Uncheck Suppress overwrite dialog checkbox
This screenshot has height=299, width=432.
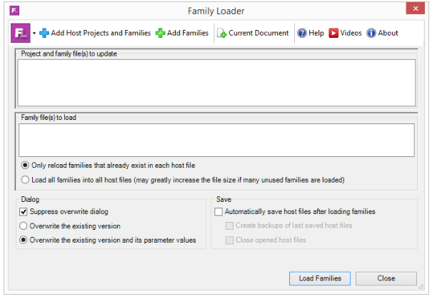23,212
